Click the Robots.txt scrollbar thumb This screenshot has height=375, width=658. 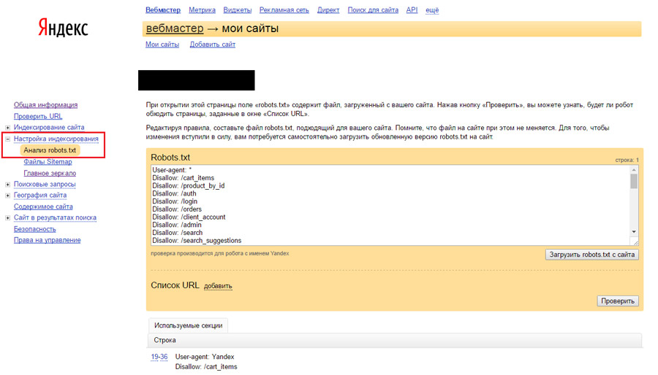pyautogui.click(x=634, y=181)
